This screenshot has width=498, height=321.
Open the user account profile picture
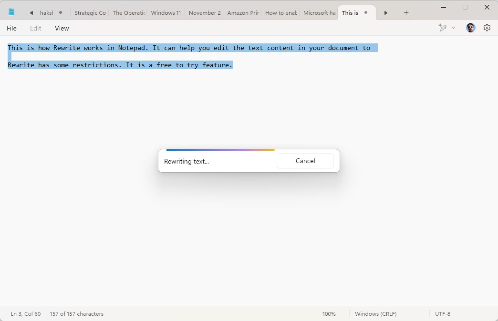click(x=471, y=28)
